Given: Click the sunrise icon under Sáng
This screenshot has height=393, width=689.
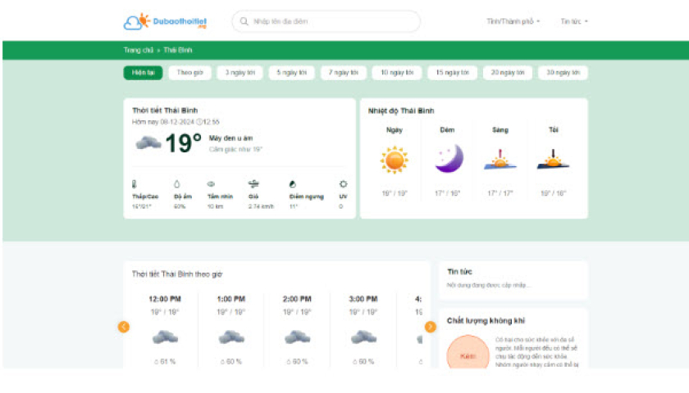Looking at the screenshot, I should pos(500,159).
